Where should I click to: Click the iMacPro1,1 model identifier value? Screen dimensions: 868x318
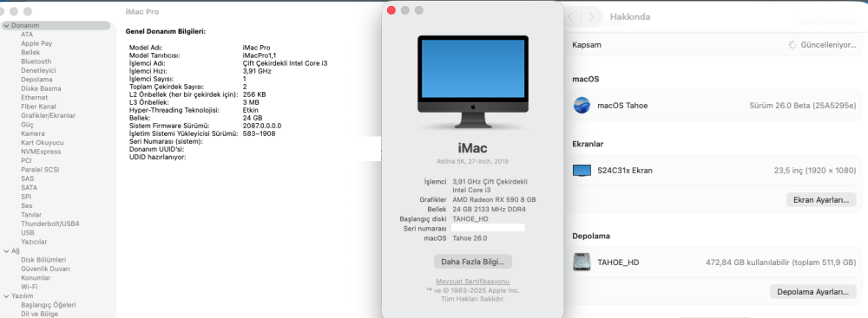259,55
